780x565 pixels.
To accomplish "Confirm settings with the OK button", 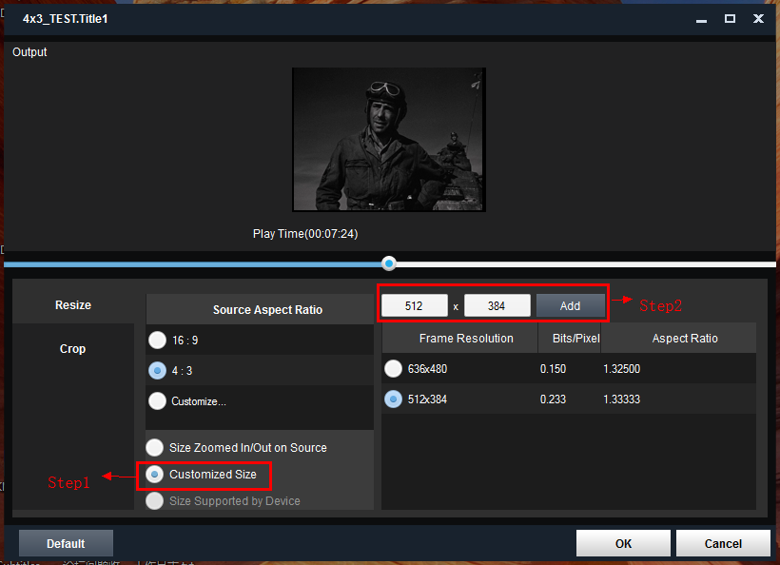I will 623,543.
